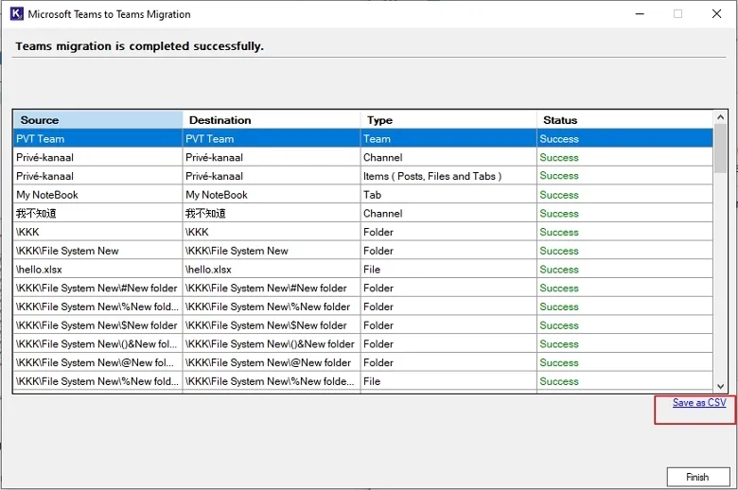Click Privé-kanaal destination in the Items row
This screenshot has height=490, width=738.
[x=272, y=176]
